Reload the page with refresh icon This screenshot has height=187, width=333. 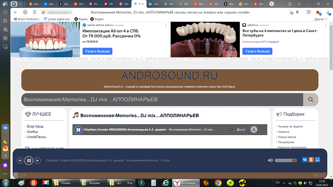(35, 12)
